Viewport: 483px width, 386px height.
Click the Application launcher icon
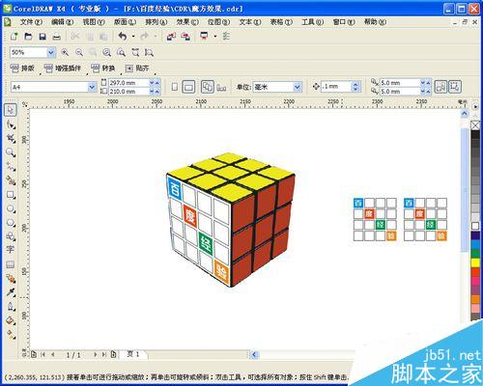point(204,37)
